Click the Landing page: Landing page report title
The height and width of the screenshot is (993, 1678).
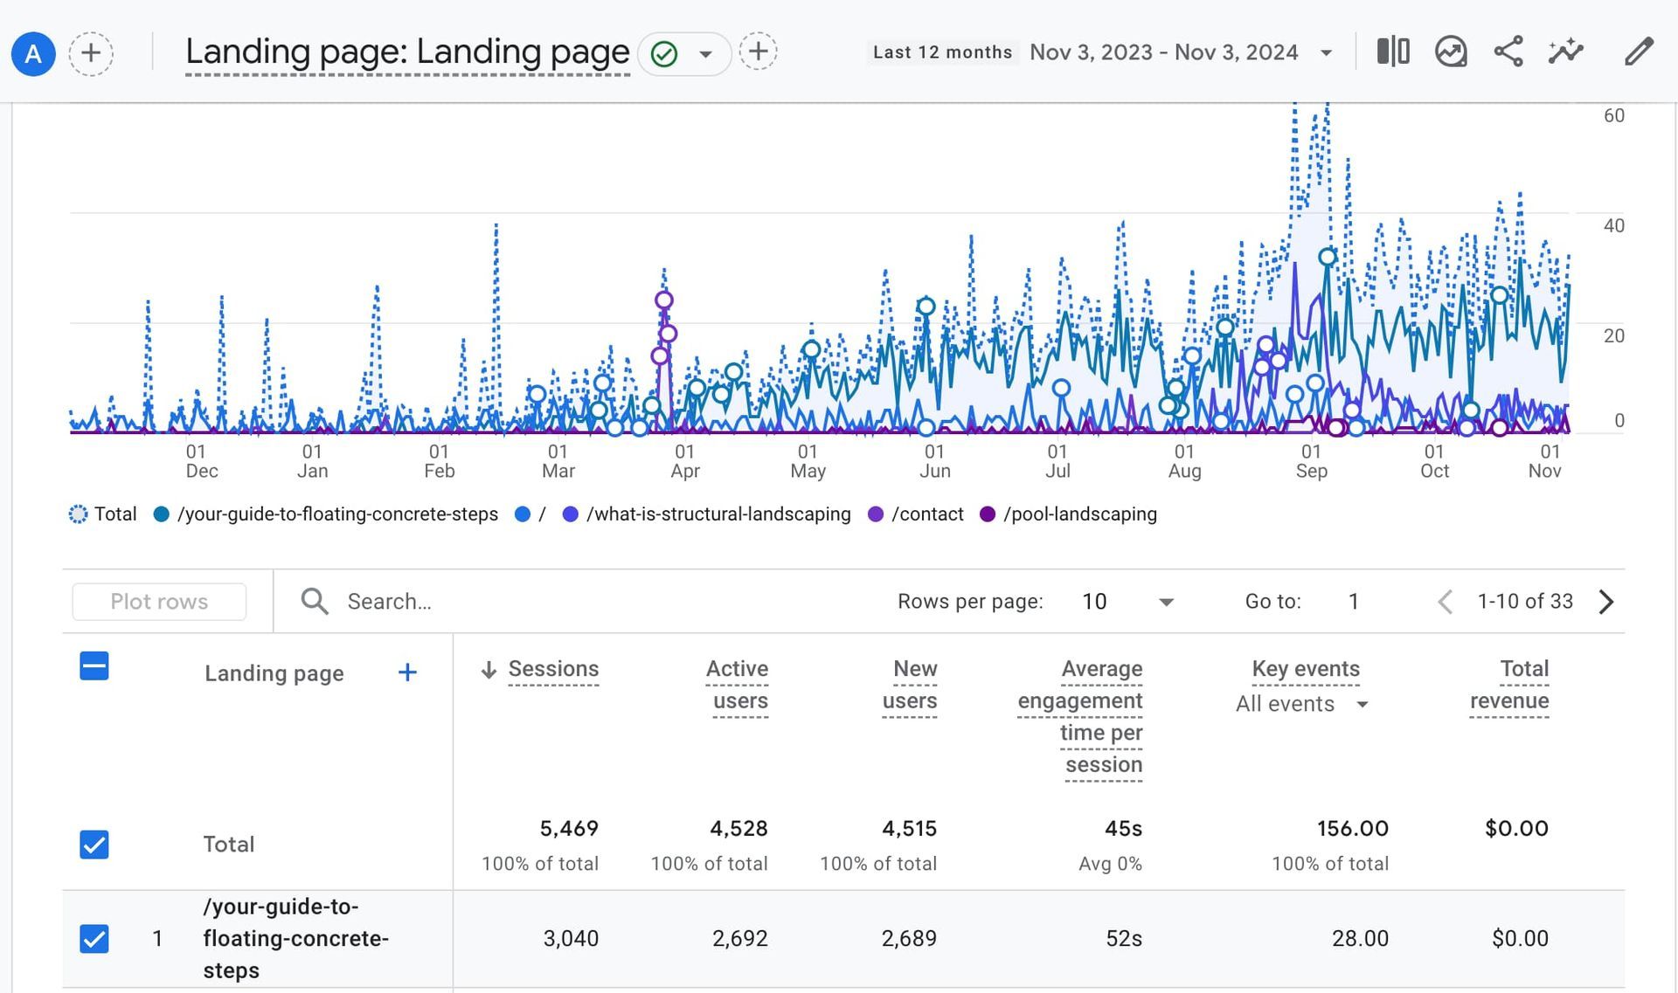pyautogui.click(x=406, y=52)
